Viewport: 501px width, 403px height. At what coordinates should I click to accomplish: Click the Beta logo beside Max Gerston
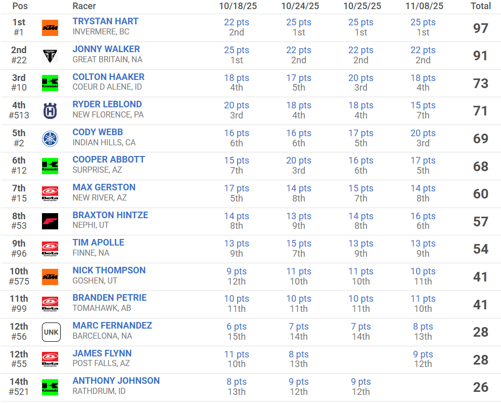click(50, 193)
